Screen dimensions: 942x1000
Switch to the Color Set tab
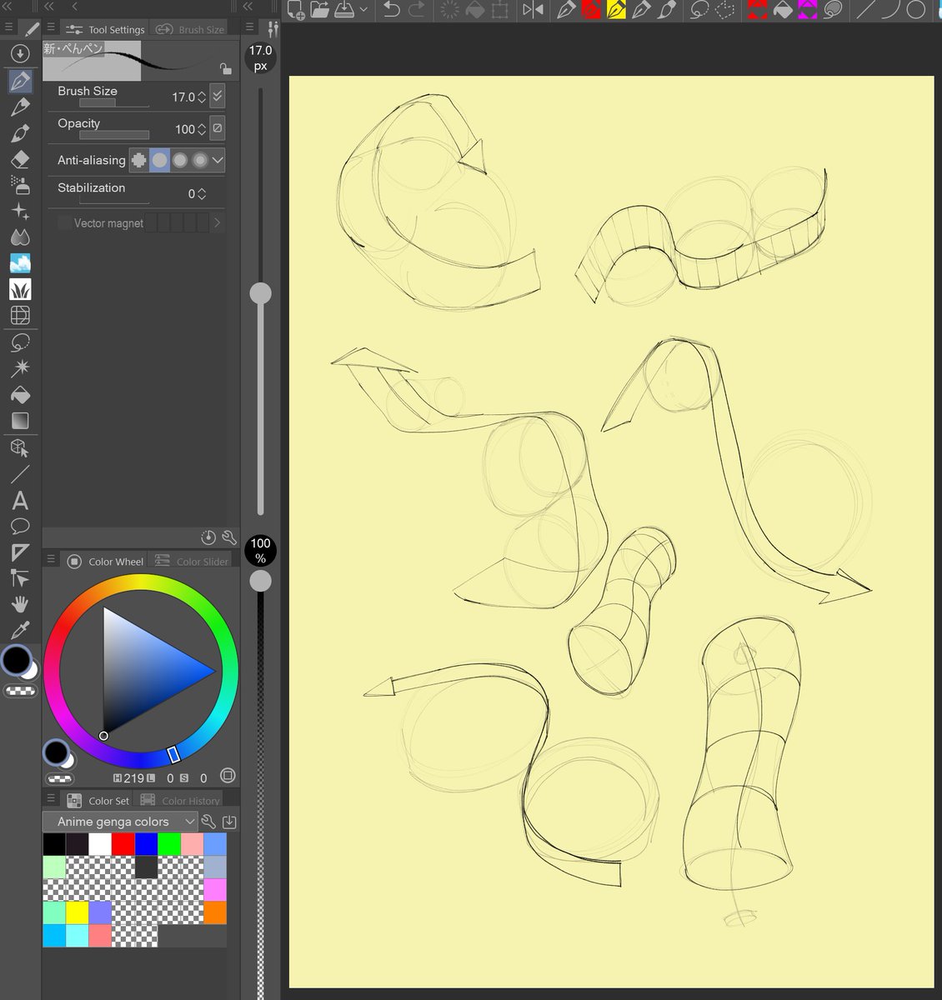[x=98, y=800]
